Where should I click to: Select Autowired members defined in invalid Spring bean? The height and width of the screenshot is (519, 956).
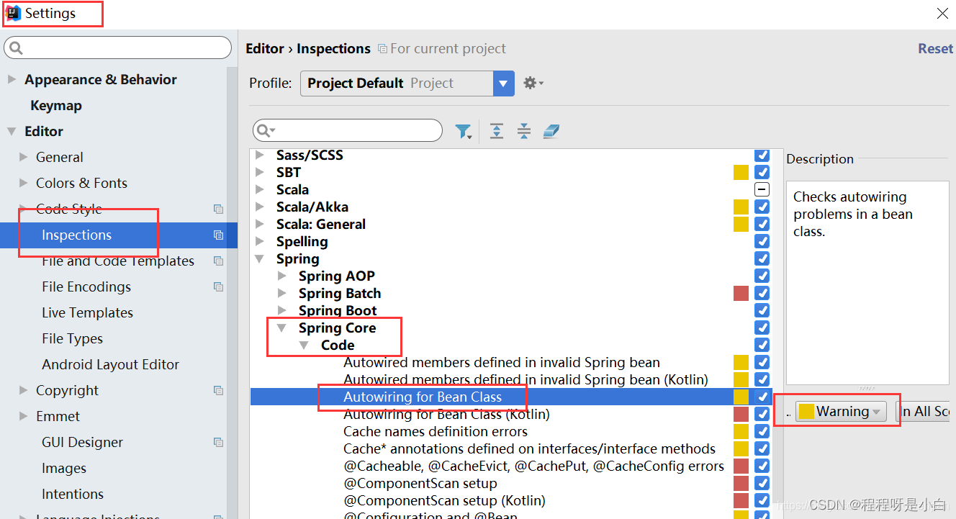pyautogui.click(x=502, y=363)
